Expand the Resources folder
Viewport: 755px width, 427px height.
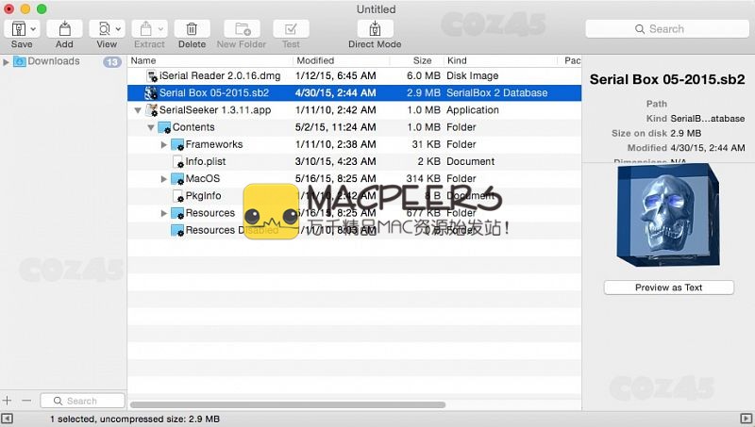point(163,213)
